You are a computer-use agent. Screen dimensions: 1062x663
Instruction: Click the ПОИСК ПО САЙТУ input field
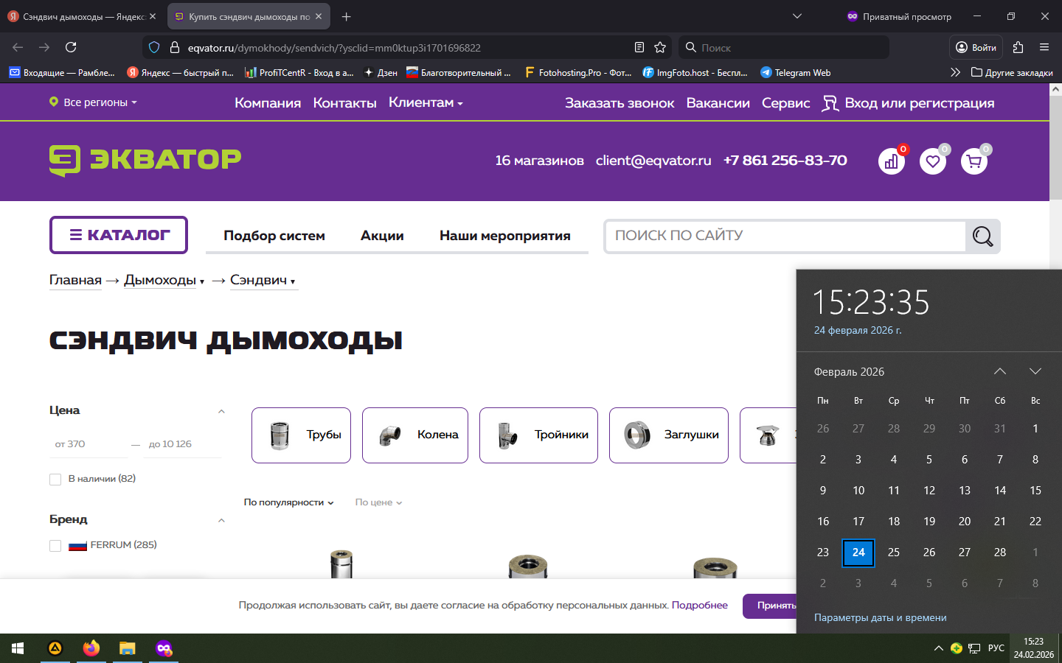(x=785, y=236)
